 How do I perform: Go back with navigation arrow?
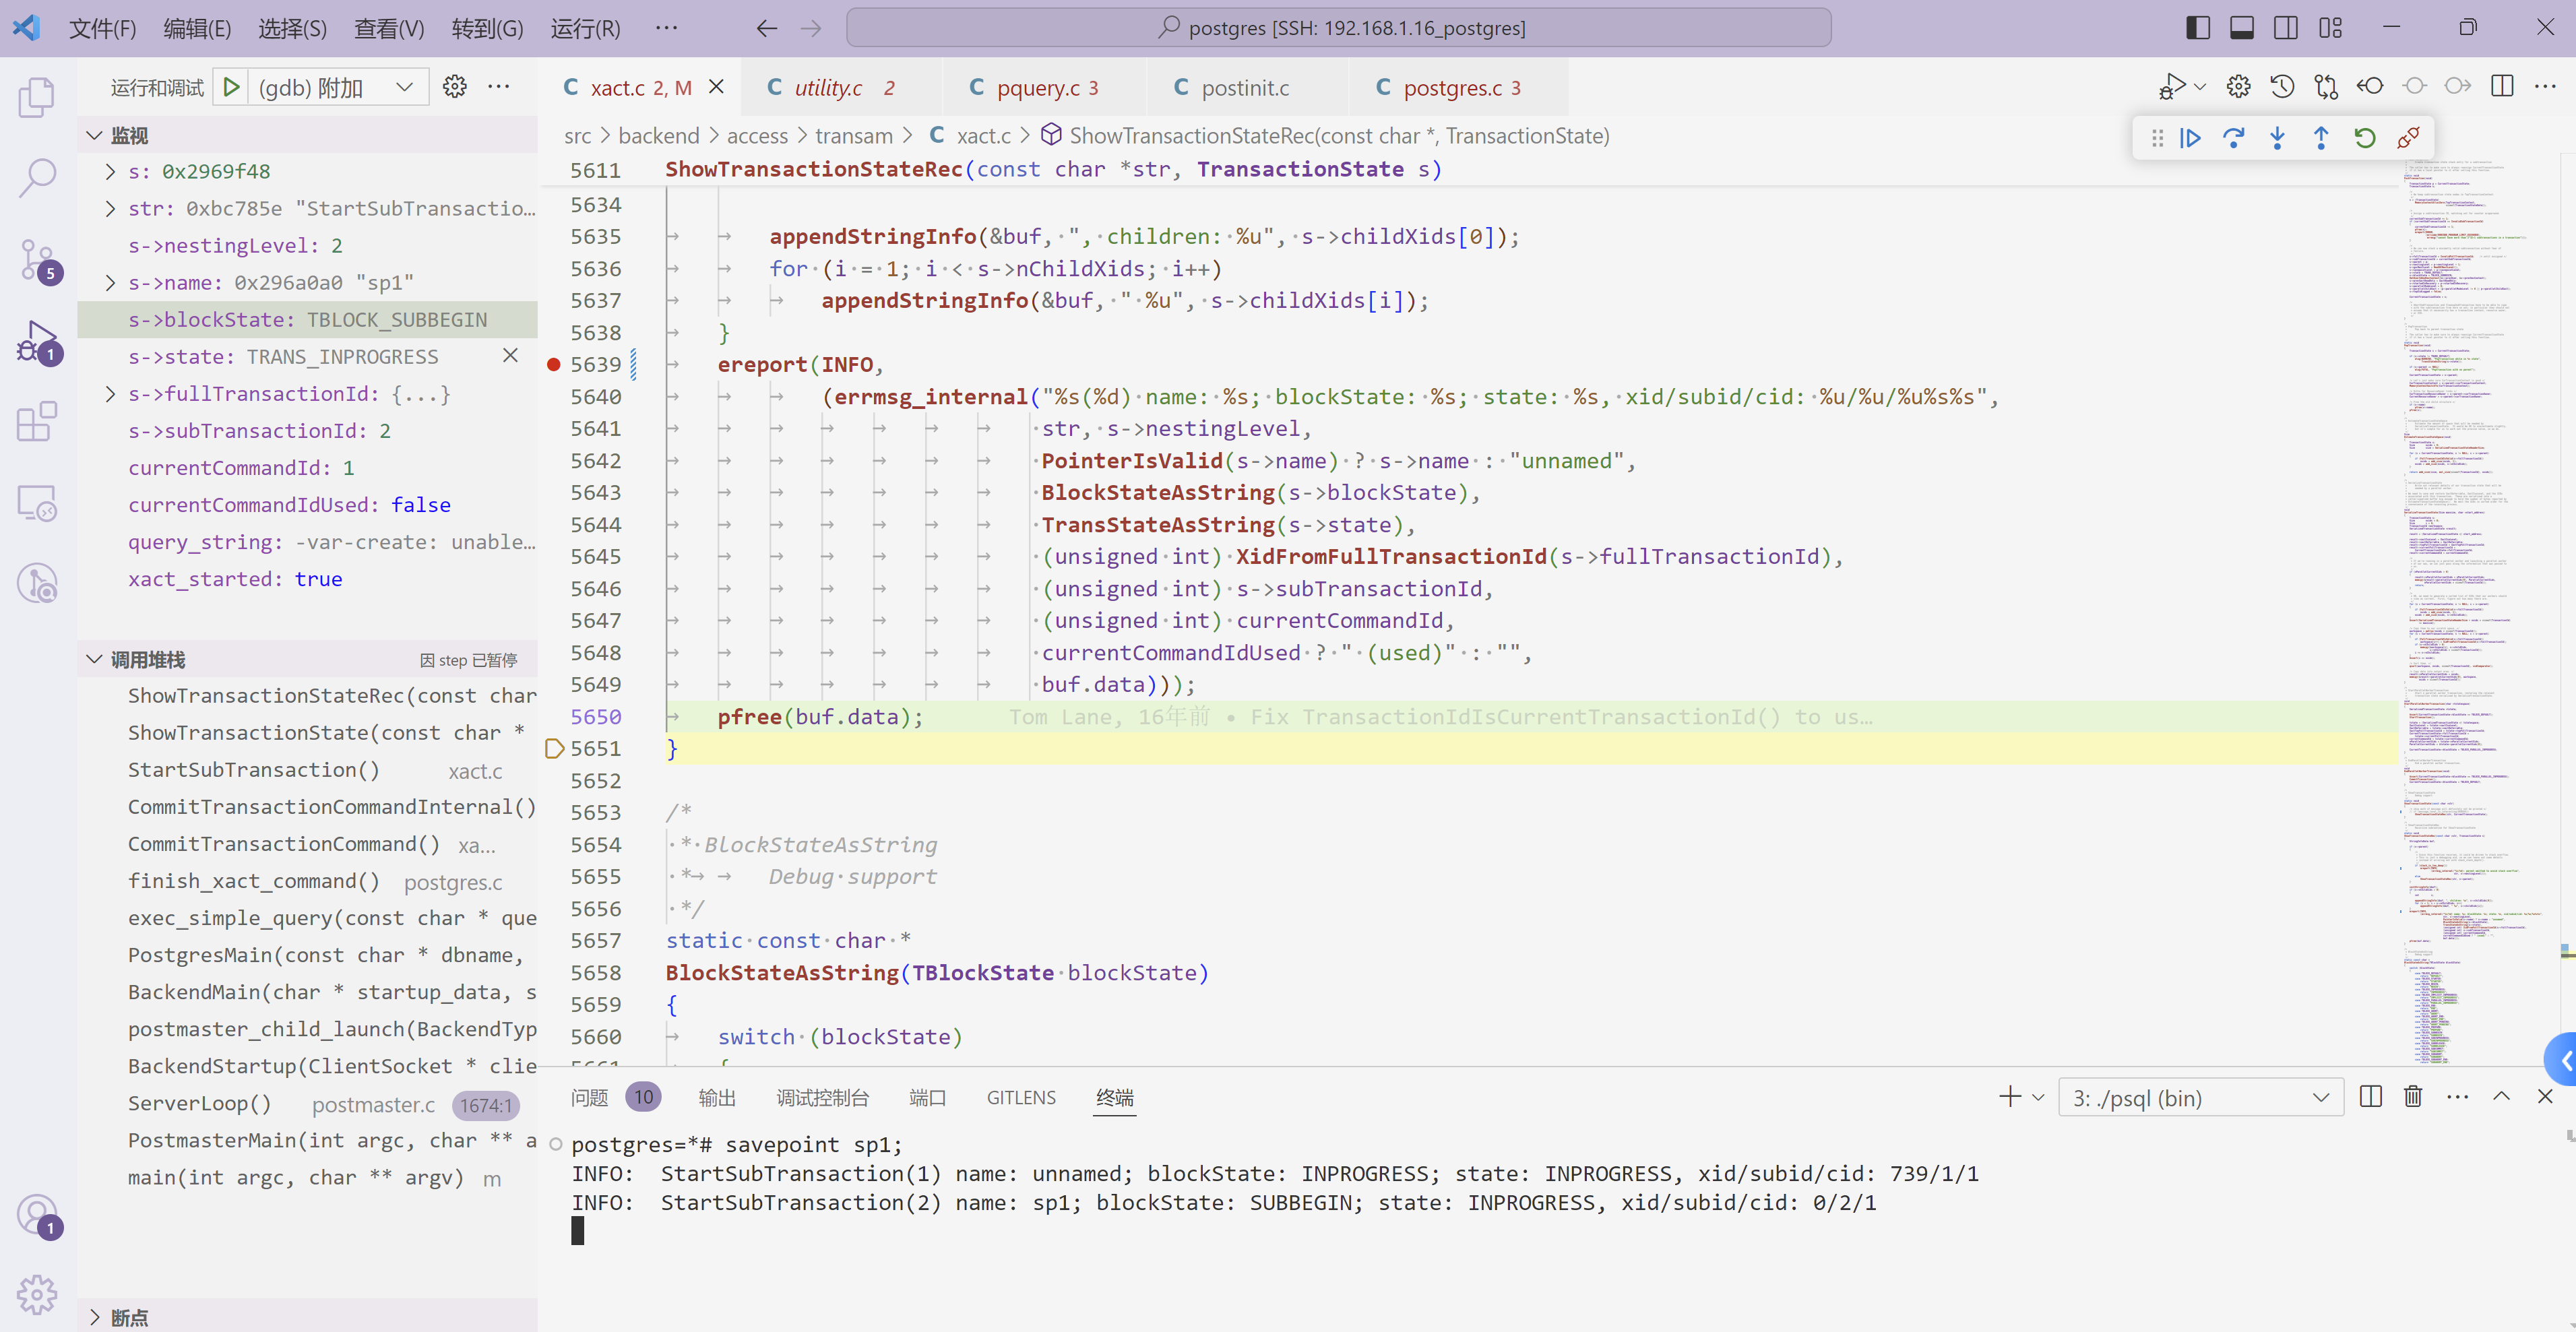(x=766, y=28)
